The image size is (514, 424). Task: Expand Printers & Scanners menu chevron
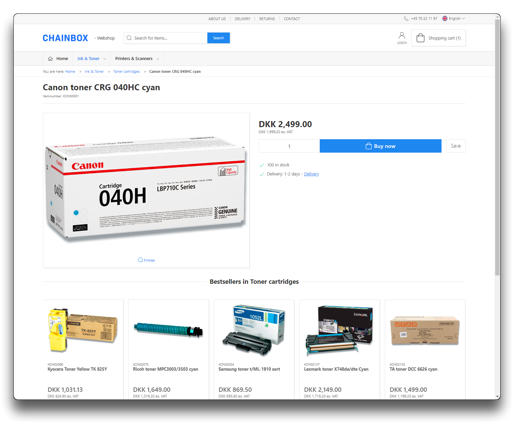[x=158, y=59]
